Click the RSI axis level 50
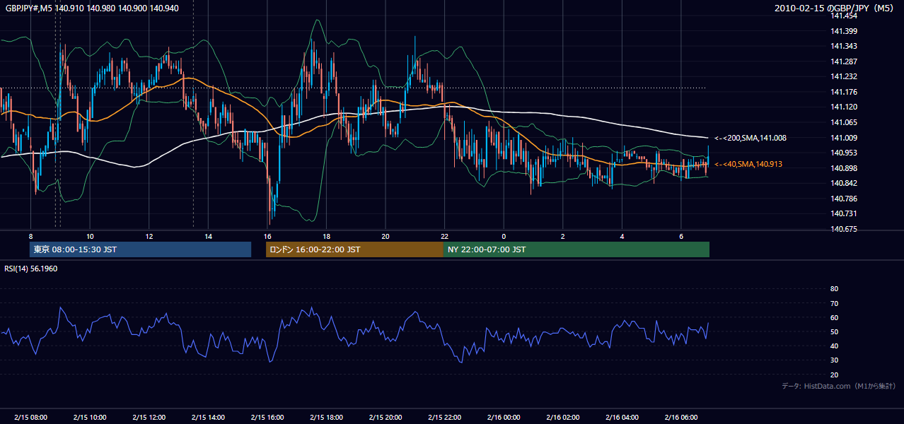The image size is (904, 424). 834,331
